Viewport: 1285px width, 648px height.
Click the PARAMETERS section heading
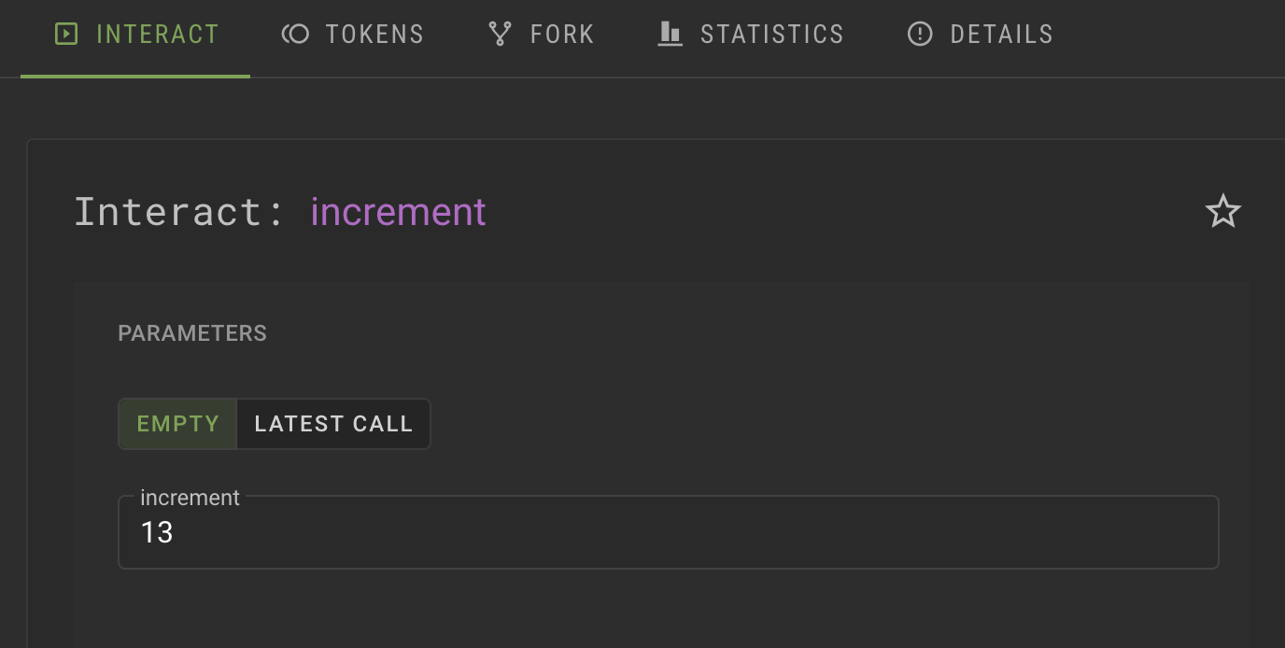(x=192, y=333)
